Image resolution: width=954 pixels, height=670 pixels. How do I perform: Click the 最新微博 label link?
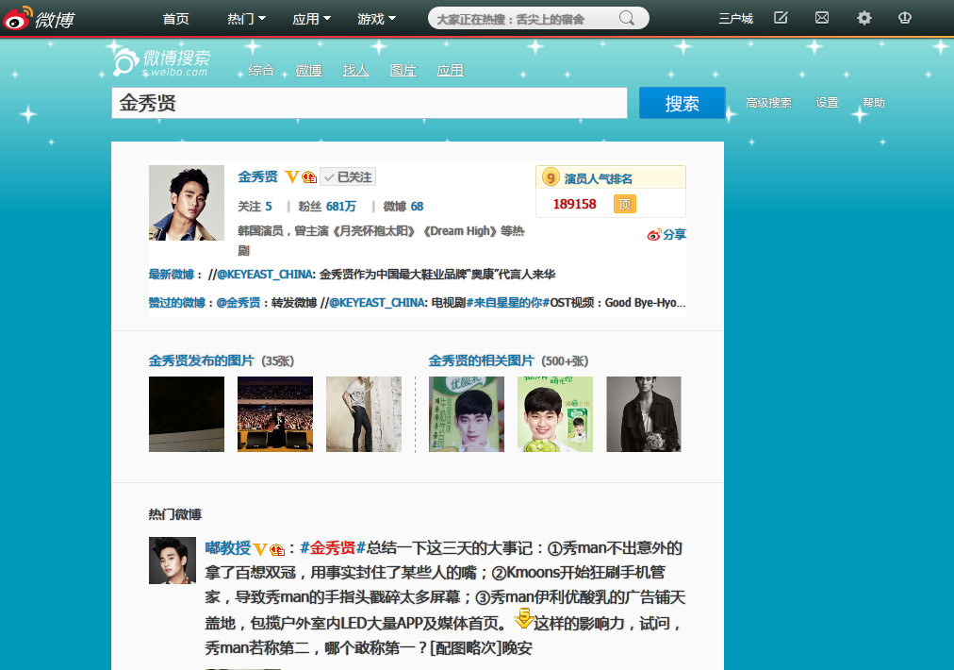(x=171, y=274)
